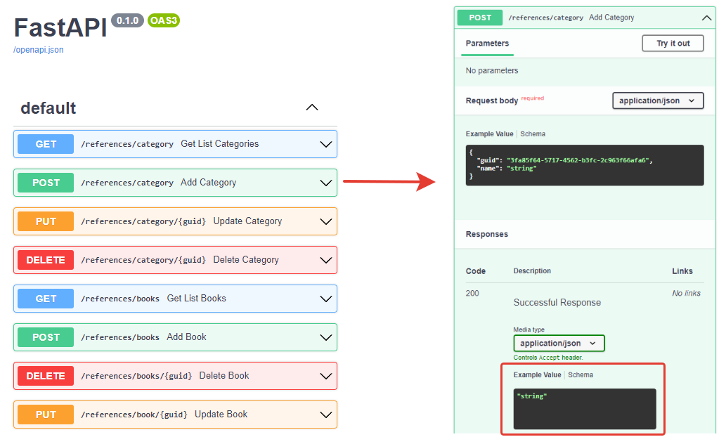Click the DELETE badge for Delete Category
The width and height of the screenshot is (726, 437).
click(46, 260)
